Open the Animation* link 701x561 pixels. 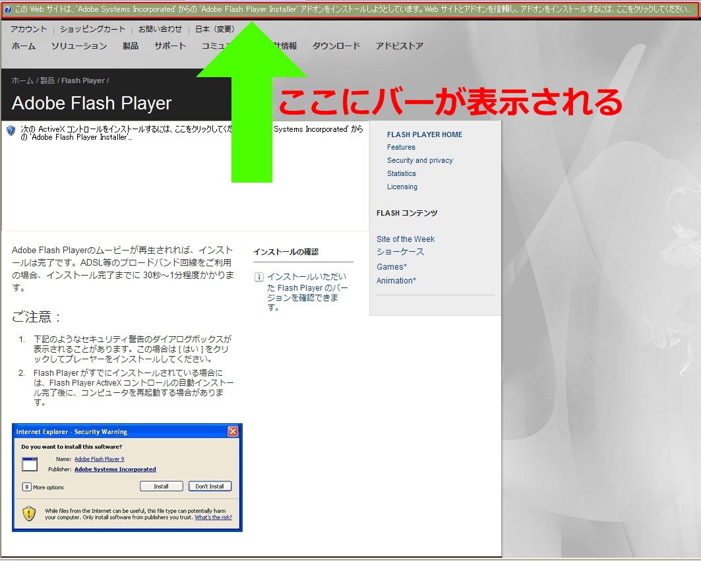click(396, 281)
